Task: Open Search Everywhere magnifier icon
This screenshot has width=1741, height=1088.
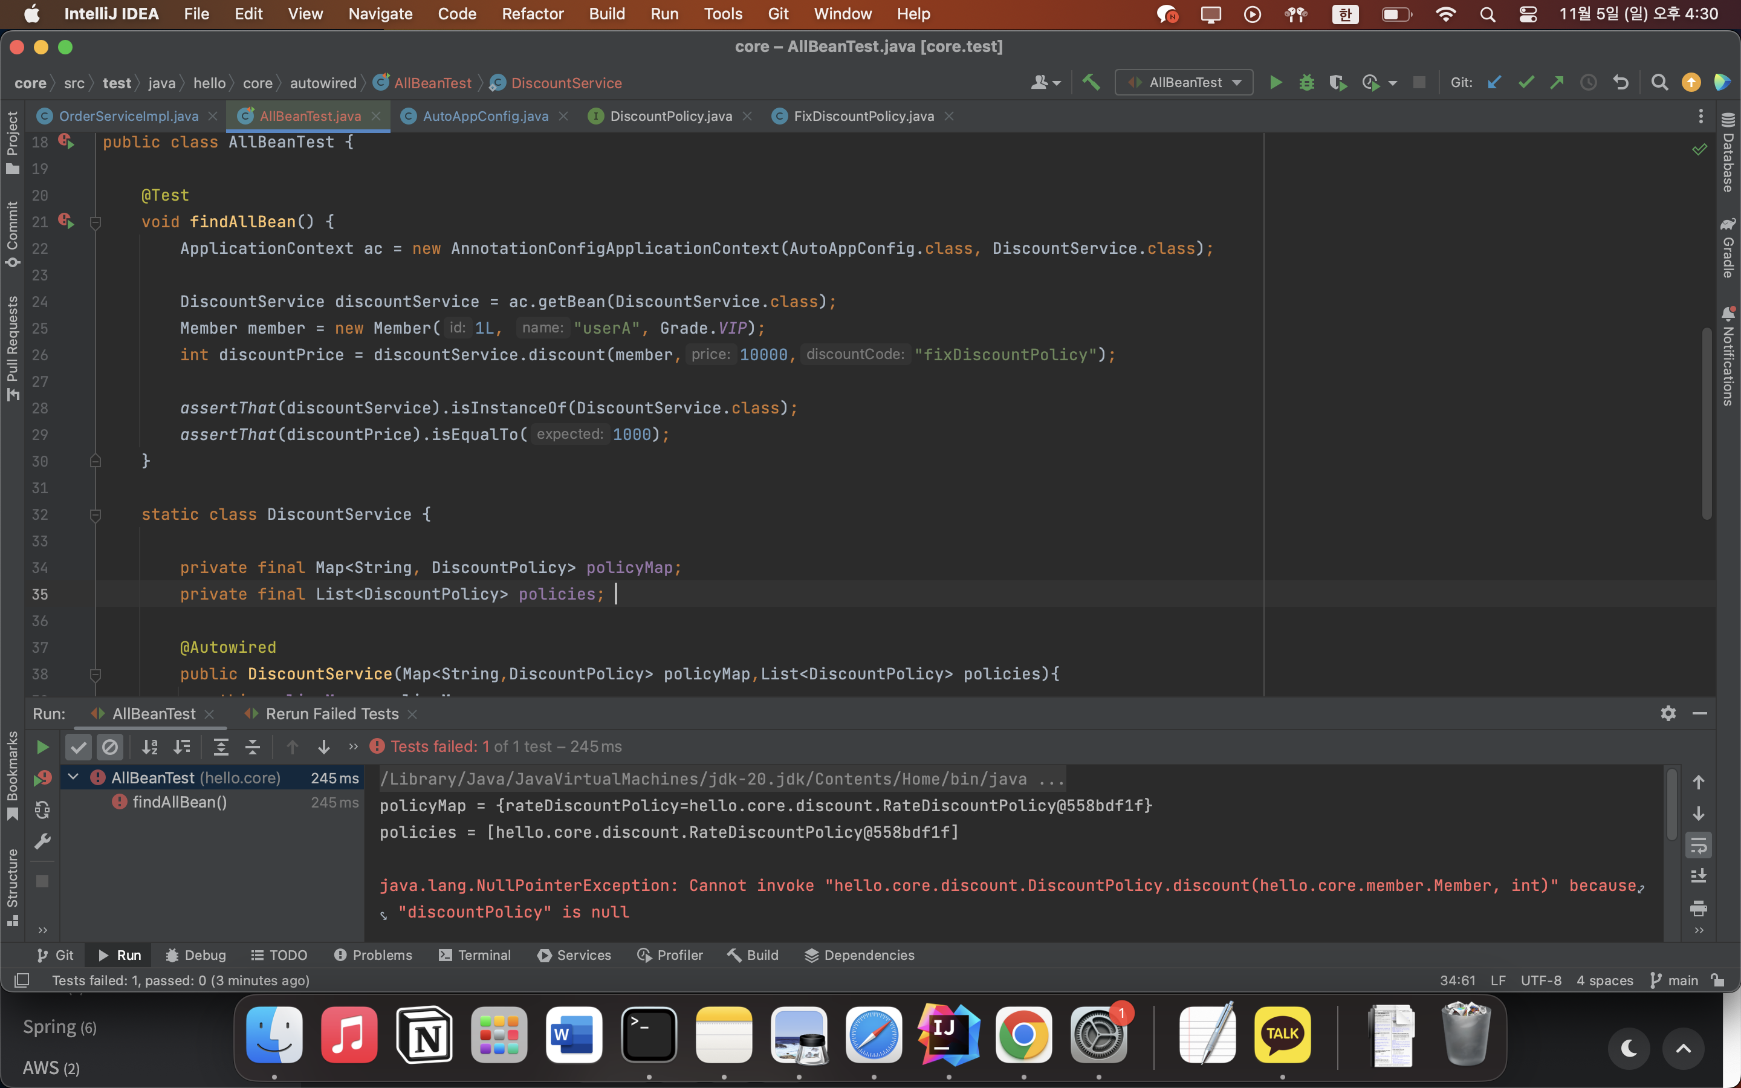Action: (x=1659, y=83)
